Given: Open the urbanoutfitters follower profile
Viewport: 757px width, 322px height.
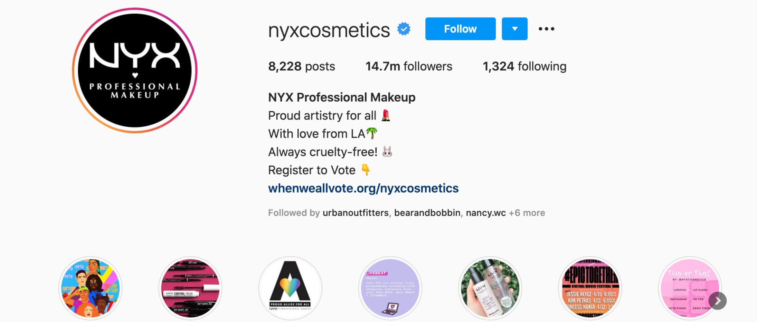Looking at the screenshot, I should (356, 213).
